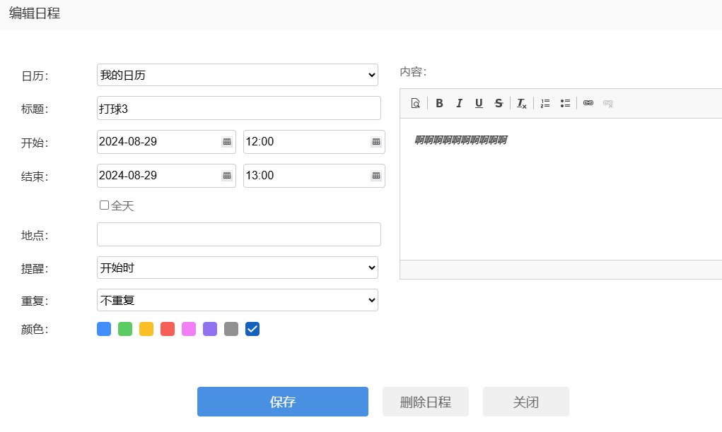Apply strikethrough formatting

click(499, 103)
